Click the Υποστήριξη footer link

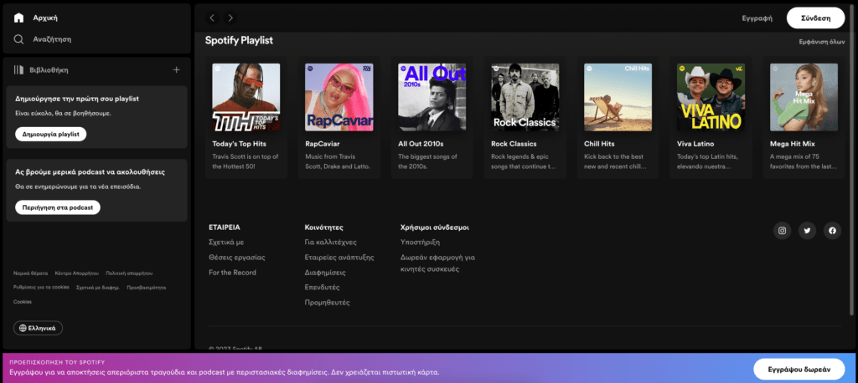coord(421,242)
